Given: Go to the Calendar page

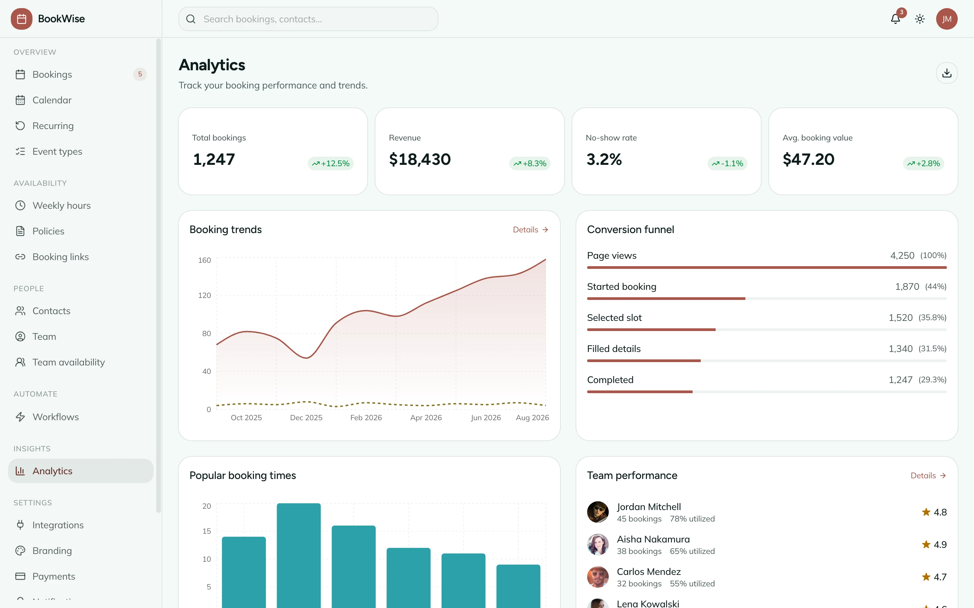Looking at the screenshot, I should click(80, 100).
